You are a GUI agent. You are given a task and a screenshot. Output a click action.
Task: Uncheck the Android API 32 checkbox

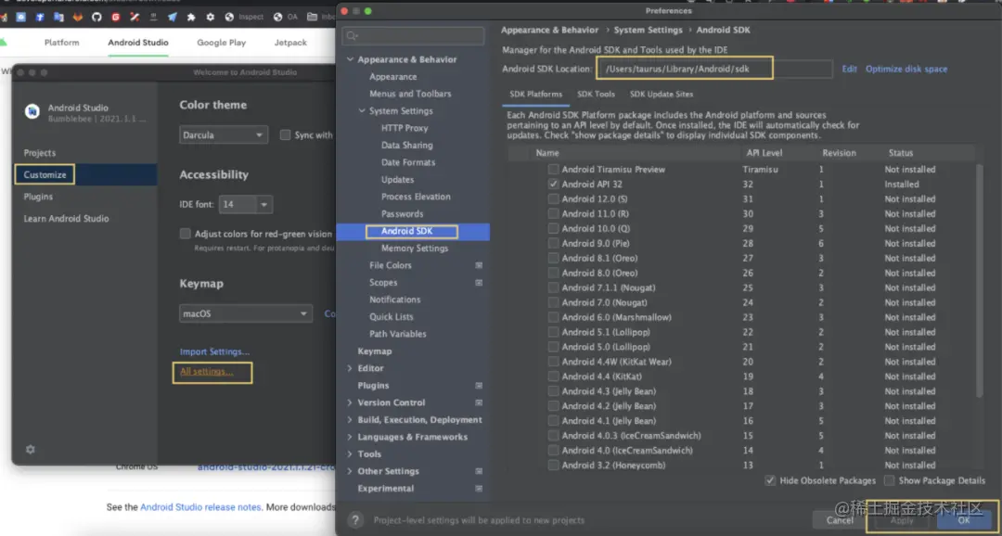553,184
